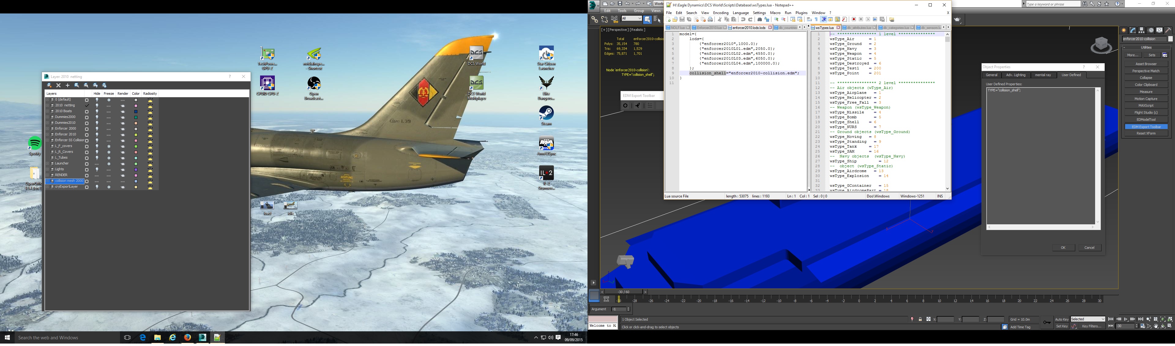The image size is (1175, 346).
Task: Click the Windows Start button
Action: [x=7, y=338]
